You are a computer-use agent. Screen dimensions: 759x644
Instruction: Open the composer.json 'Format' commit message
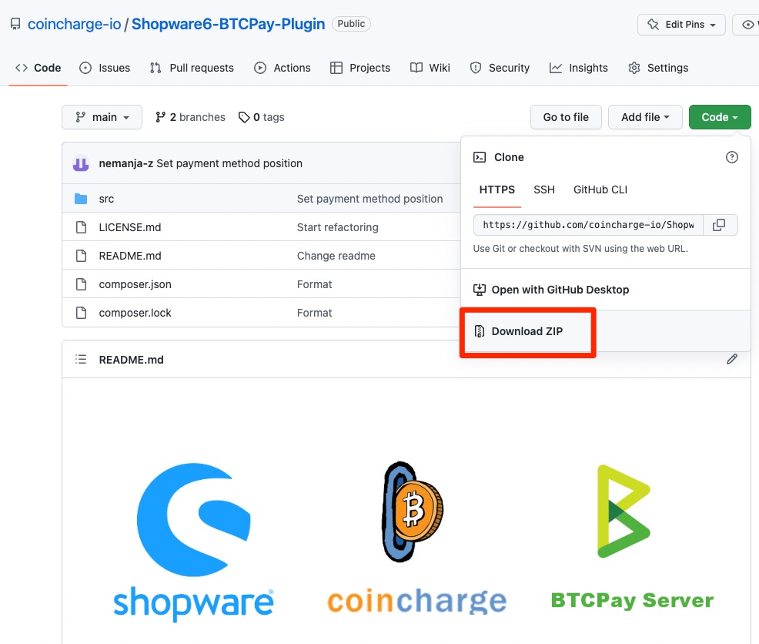coord(314,284)
